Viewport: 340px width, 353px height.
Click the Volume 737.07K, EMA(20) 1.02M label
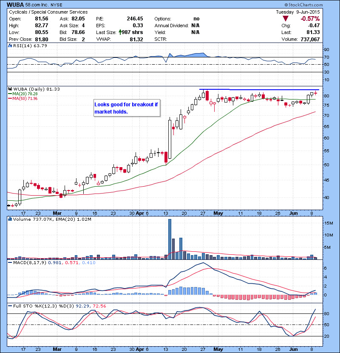52,219
